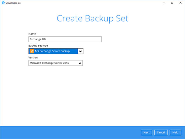Expand the Backup set type dropdown arrow
Screen dimensions: 185x139
pyautogui.click(x=80, y=51)
